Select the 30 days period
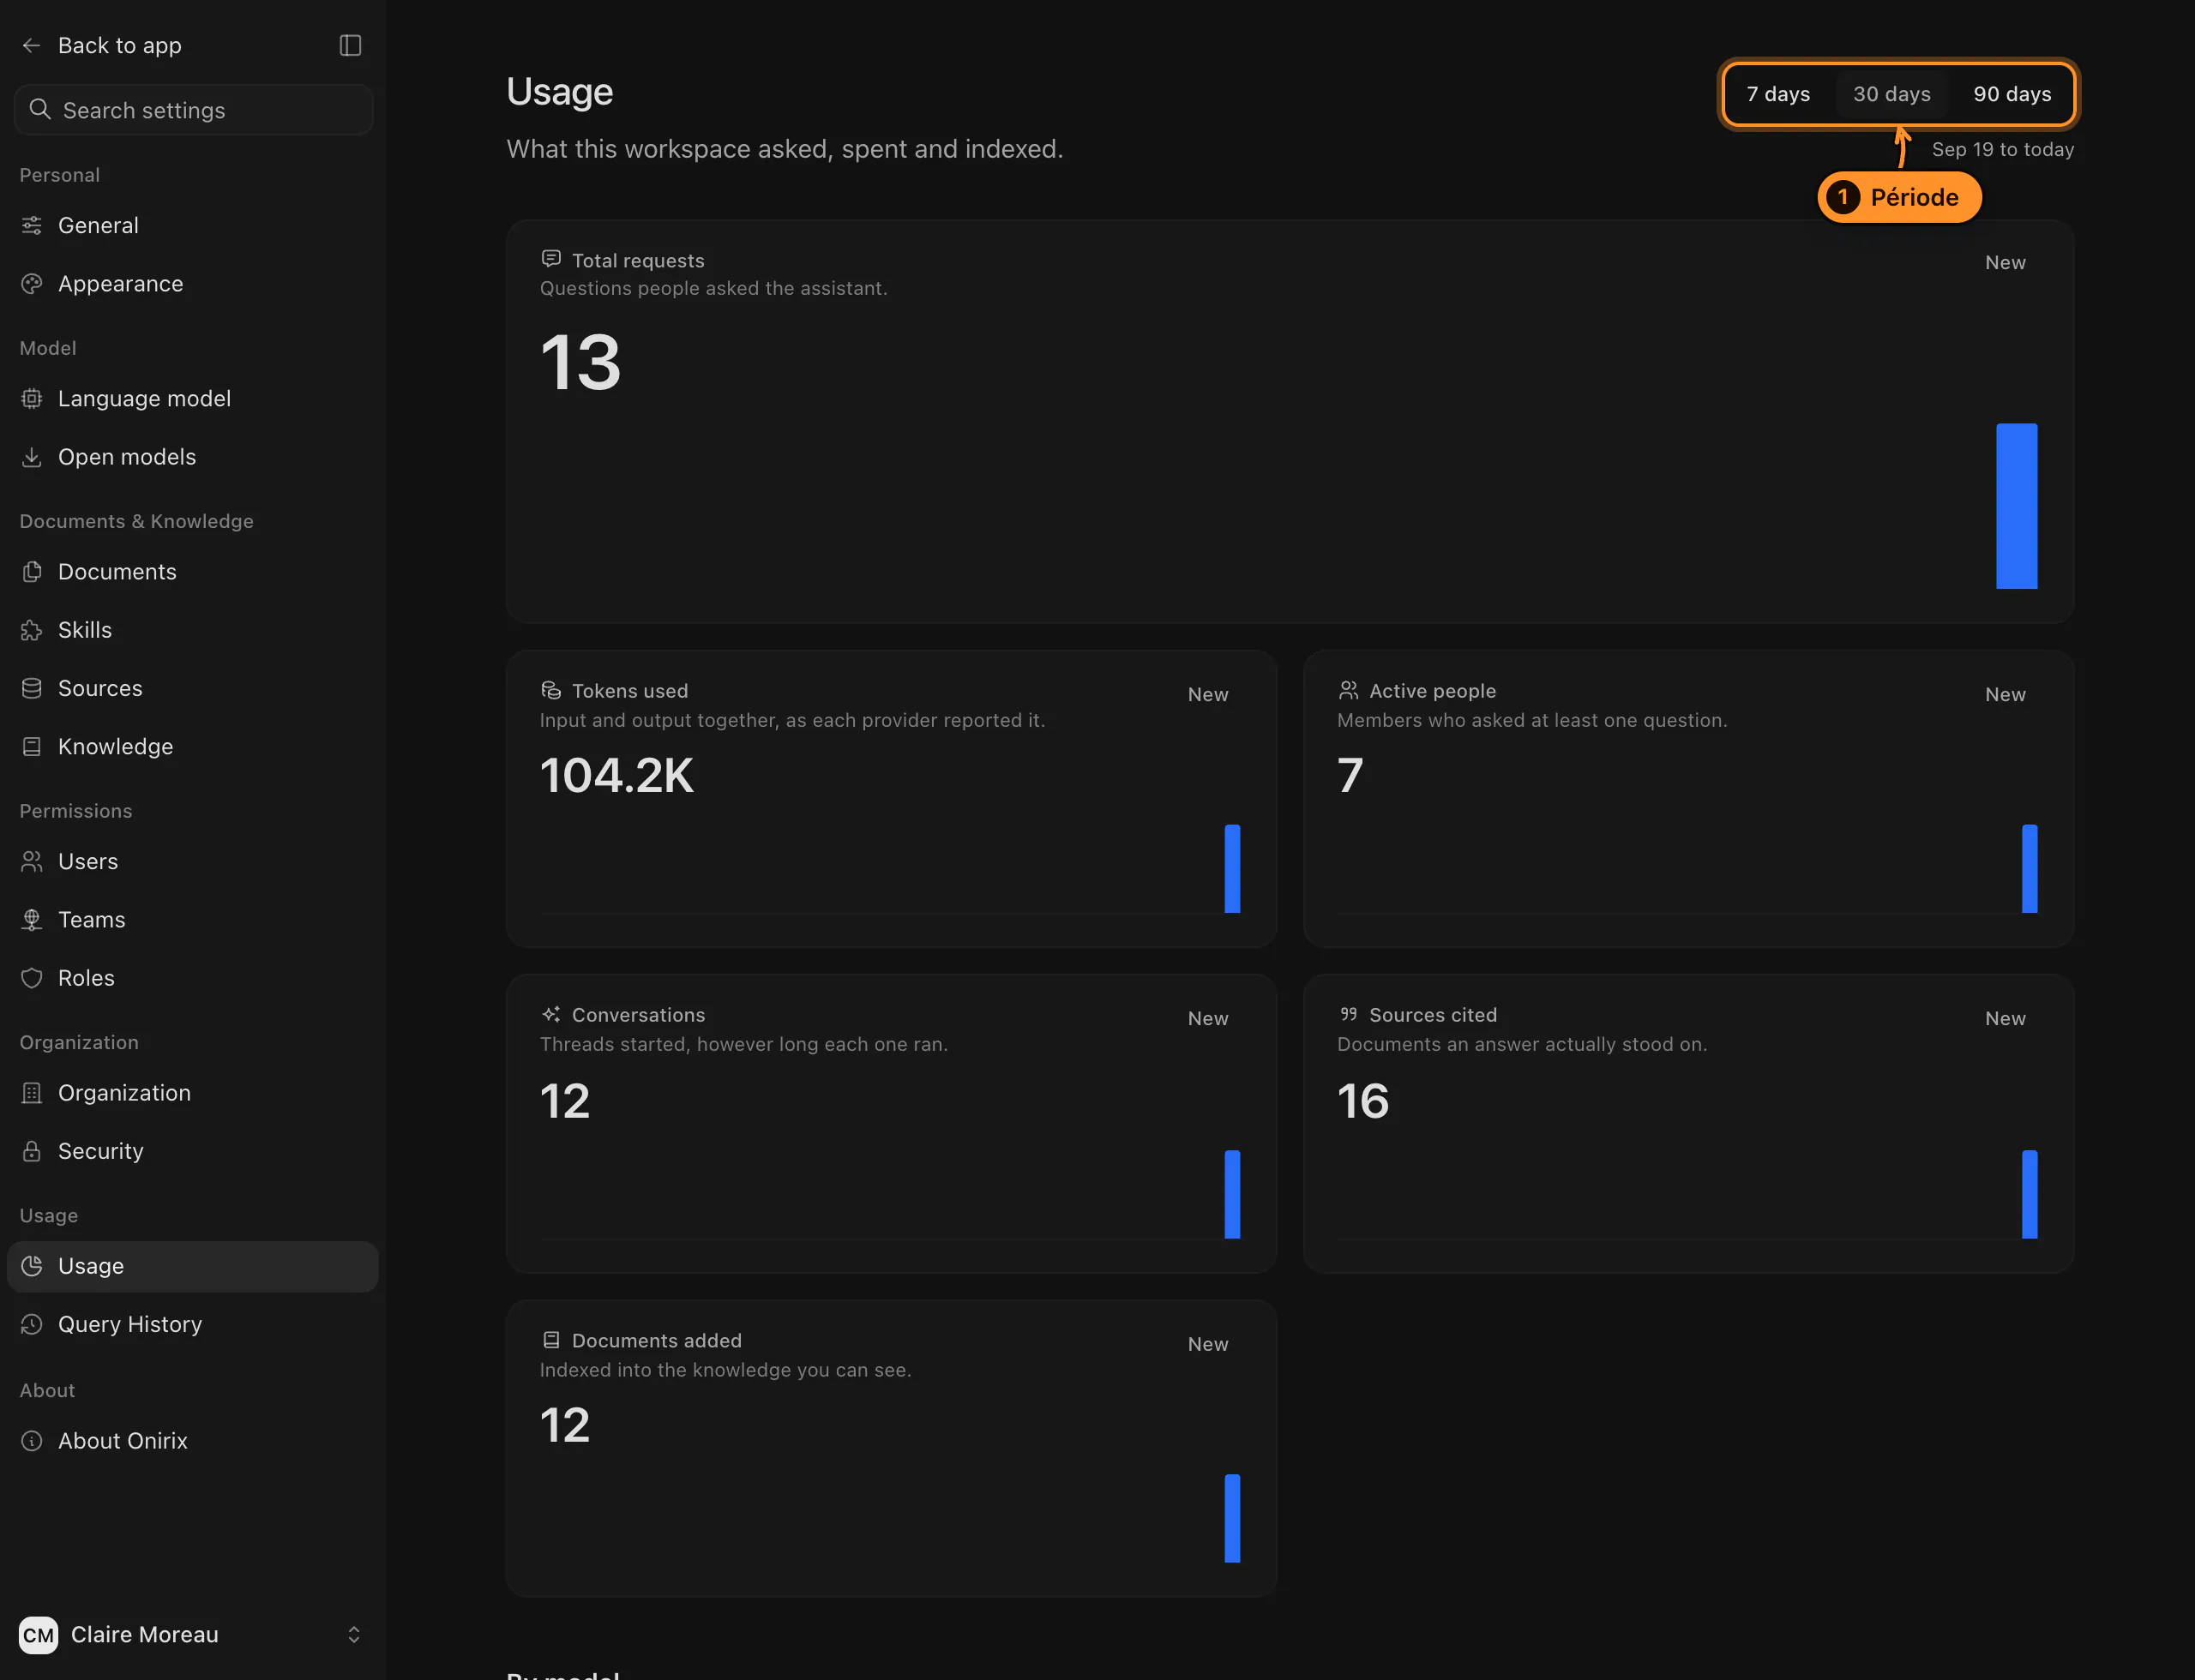Screen dimensions: 2195x1680 click(1891, 94)
